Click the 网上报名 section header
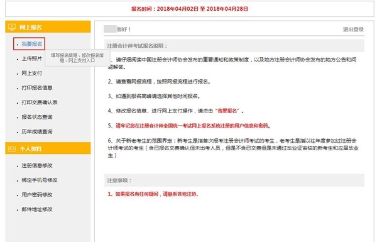This screenshot has width=377, height=242. click(x=48, y=26)
